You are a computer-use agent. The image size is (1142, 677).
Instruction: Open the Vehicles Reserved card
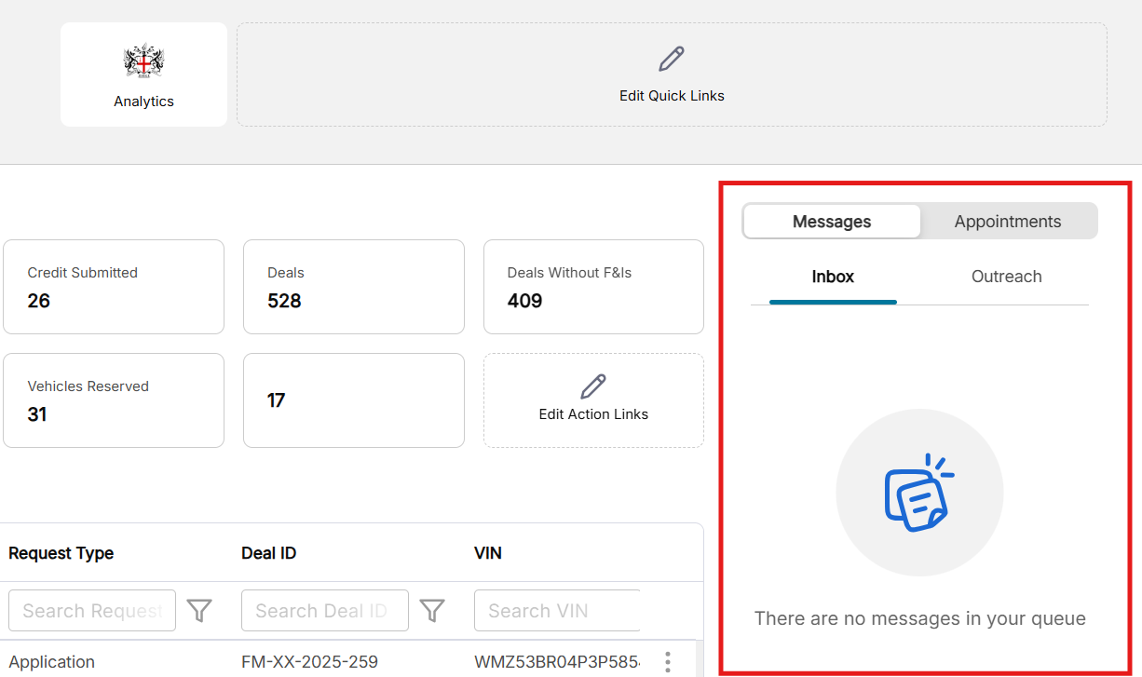coord(114,400)
